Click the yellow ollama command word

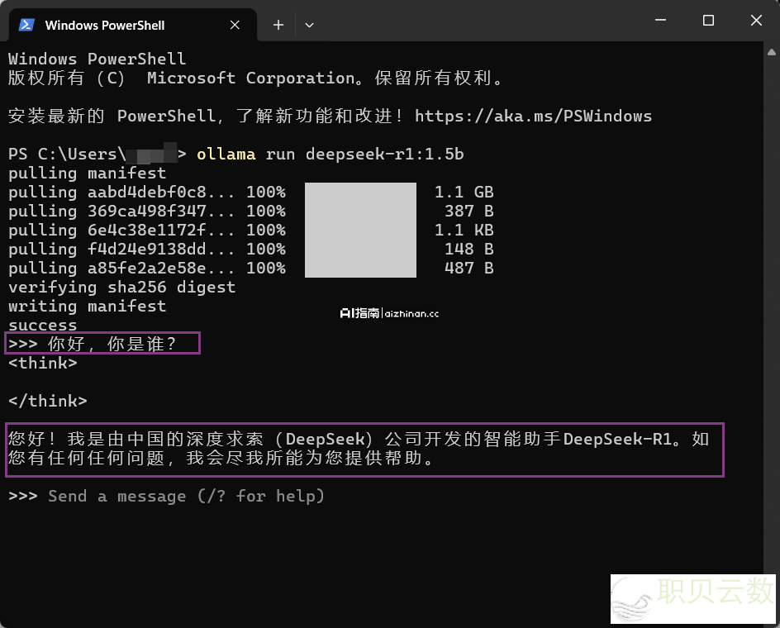point(226,155)
